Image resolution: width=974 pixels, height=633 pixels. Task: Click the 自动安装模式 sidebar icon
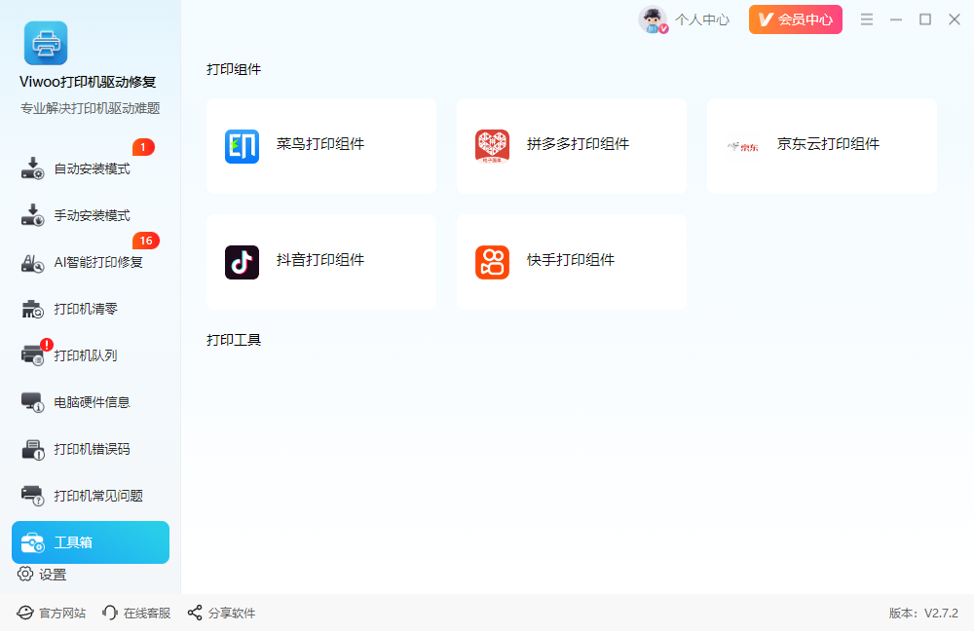32,168
